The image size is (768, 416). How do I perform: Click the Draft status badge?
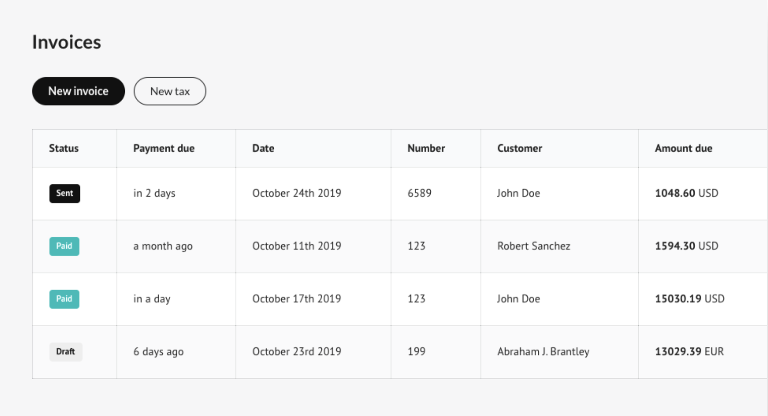(65, 352)
